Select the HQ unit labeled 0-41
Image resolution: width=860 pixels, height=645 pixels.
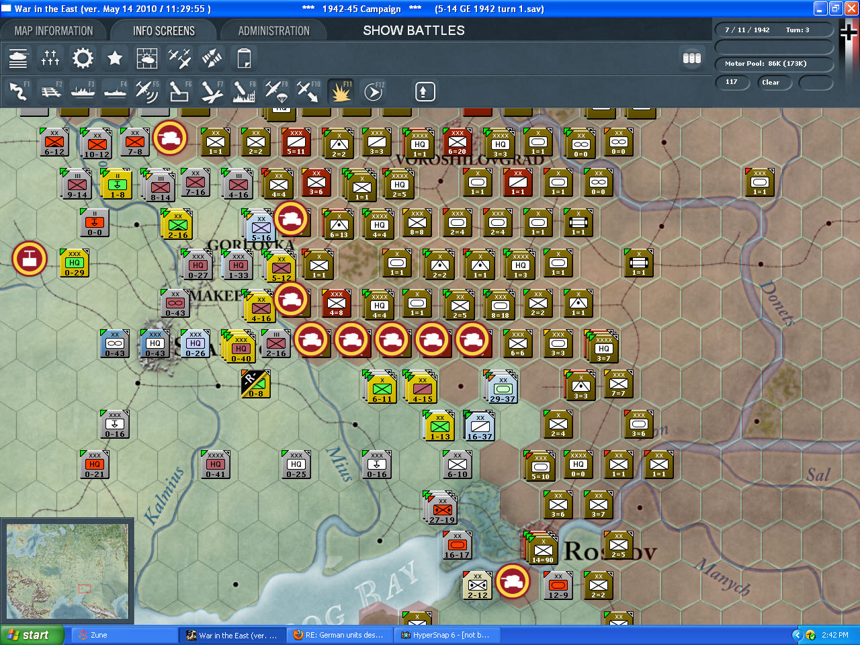(x=215, y=464)
